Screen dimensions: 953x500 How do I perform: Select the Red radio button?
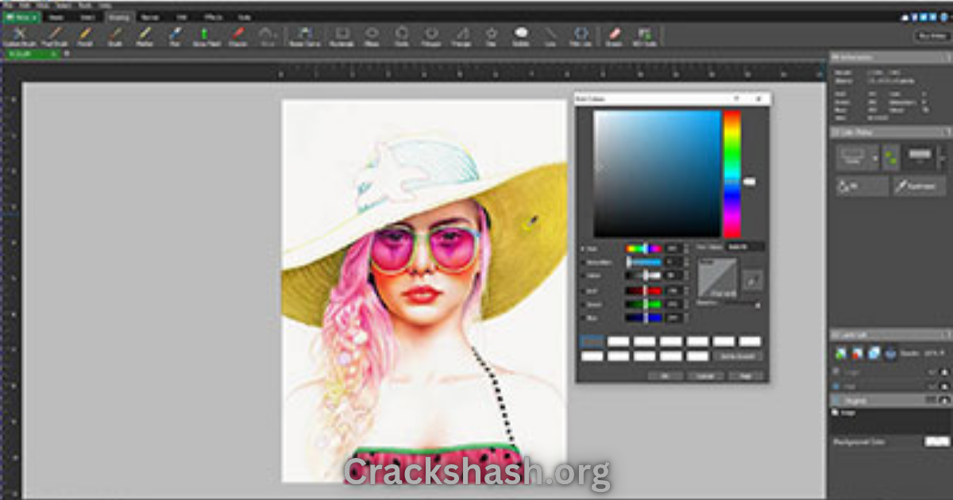[583, 290]
